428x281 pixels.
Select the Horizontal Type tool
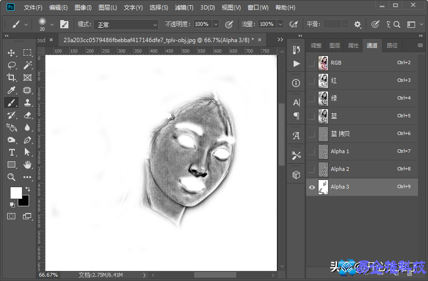[11, 152]
